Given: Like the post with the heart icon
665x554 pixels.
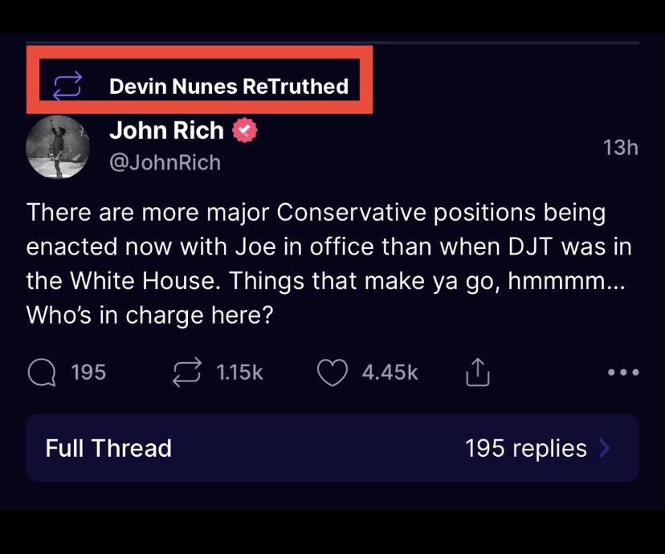Looking at the screenshot, I should [332, 372].
